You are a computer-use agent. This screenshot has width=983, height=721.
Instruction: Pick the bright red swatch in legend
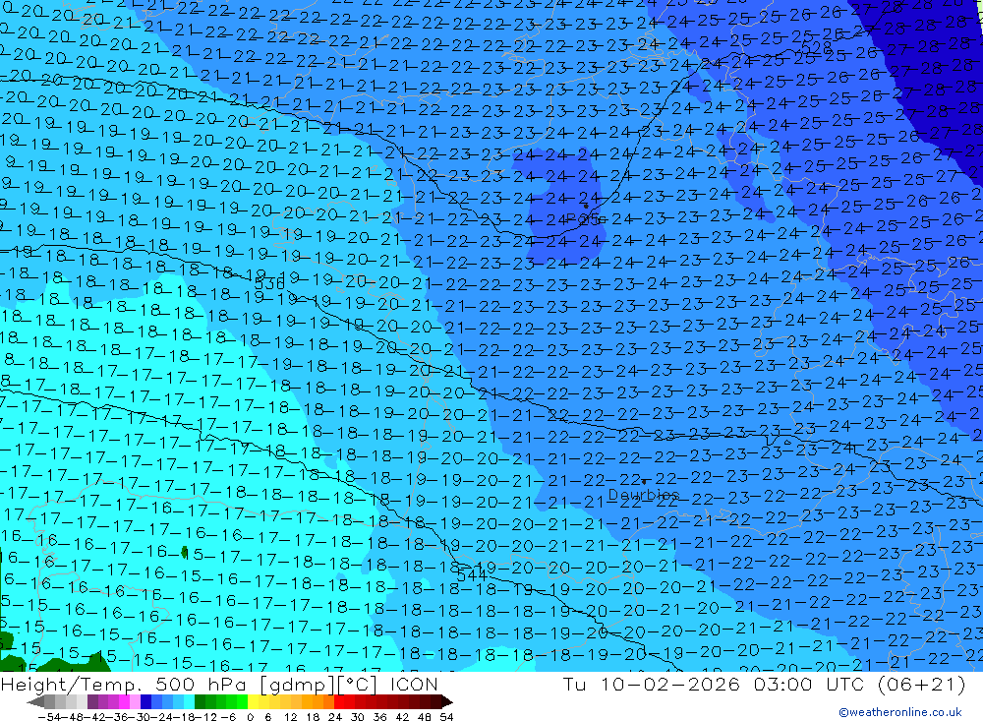click(x=339, y=701)
